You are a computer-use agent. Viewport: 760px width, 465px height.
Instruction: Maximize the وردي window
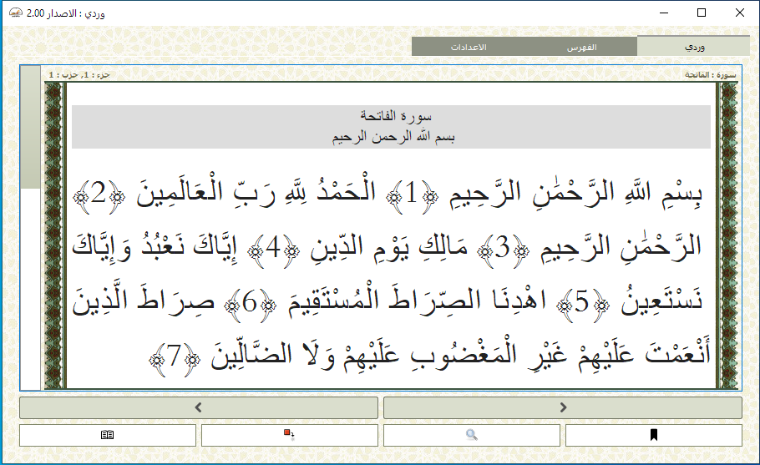click(x=702, y=13)
